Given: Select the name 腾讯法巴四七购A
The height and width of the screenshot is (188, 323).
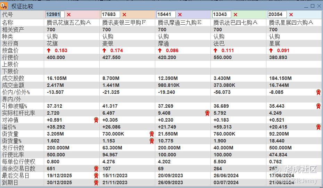Looking at the screenshot, I should 235,23.
